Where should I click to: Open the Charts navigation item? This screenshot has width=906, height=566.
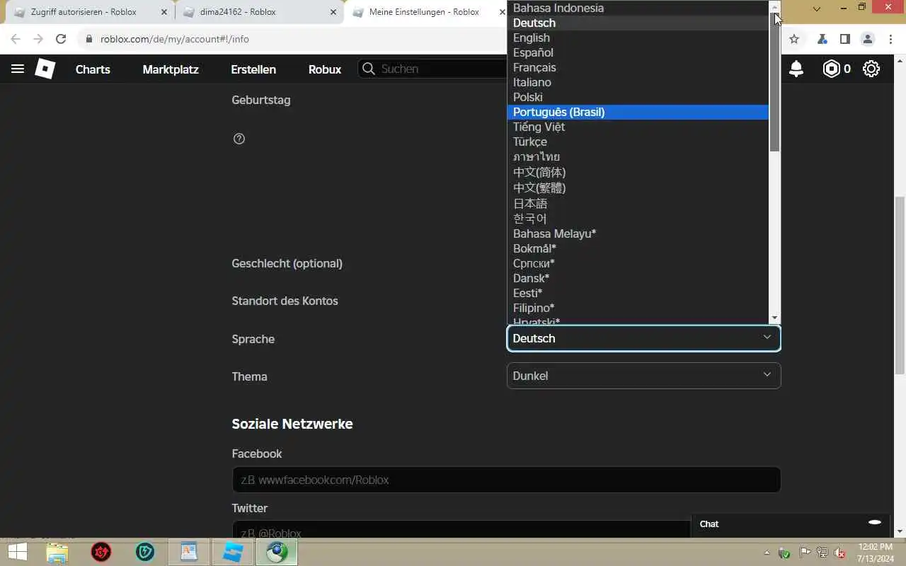pos(93,69)
